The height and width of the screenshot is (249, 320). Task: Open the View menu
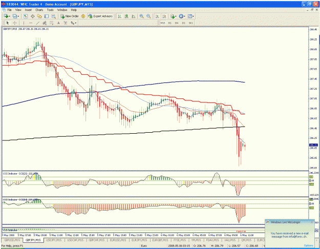(18, 10)
